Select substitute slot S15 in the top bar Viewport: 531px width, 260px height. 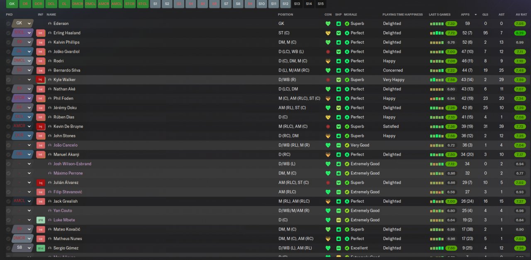click(x=321, y=4)
